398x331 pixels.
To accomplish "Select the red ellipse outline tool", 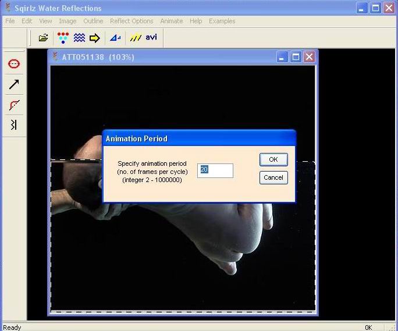I will 14,64.
